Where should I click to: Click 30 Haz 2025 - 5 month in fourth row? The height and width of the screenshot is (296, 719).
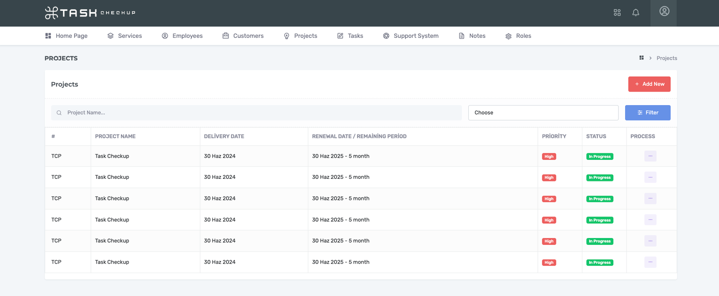pyautogui.click(x=341, y=220)
